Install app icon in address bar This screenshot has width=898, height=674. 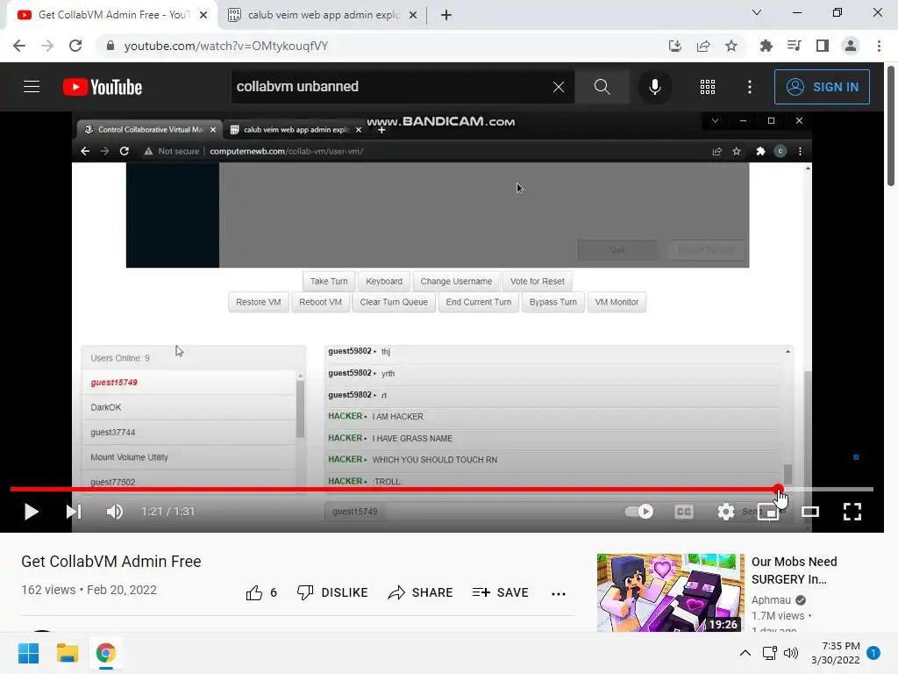[675, 46]
